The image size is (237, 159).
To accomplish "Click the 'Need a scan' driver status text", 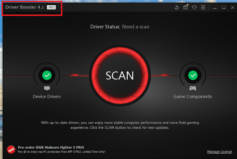I will [x=136, y=27].
